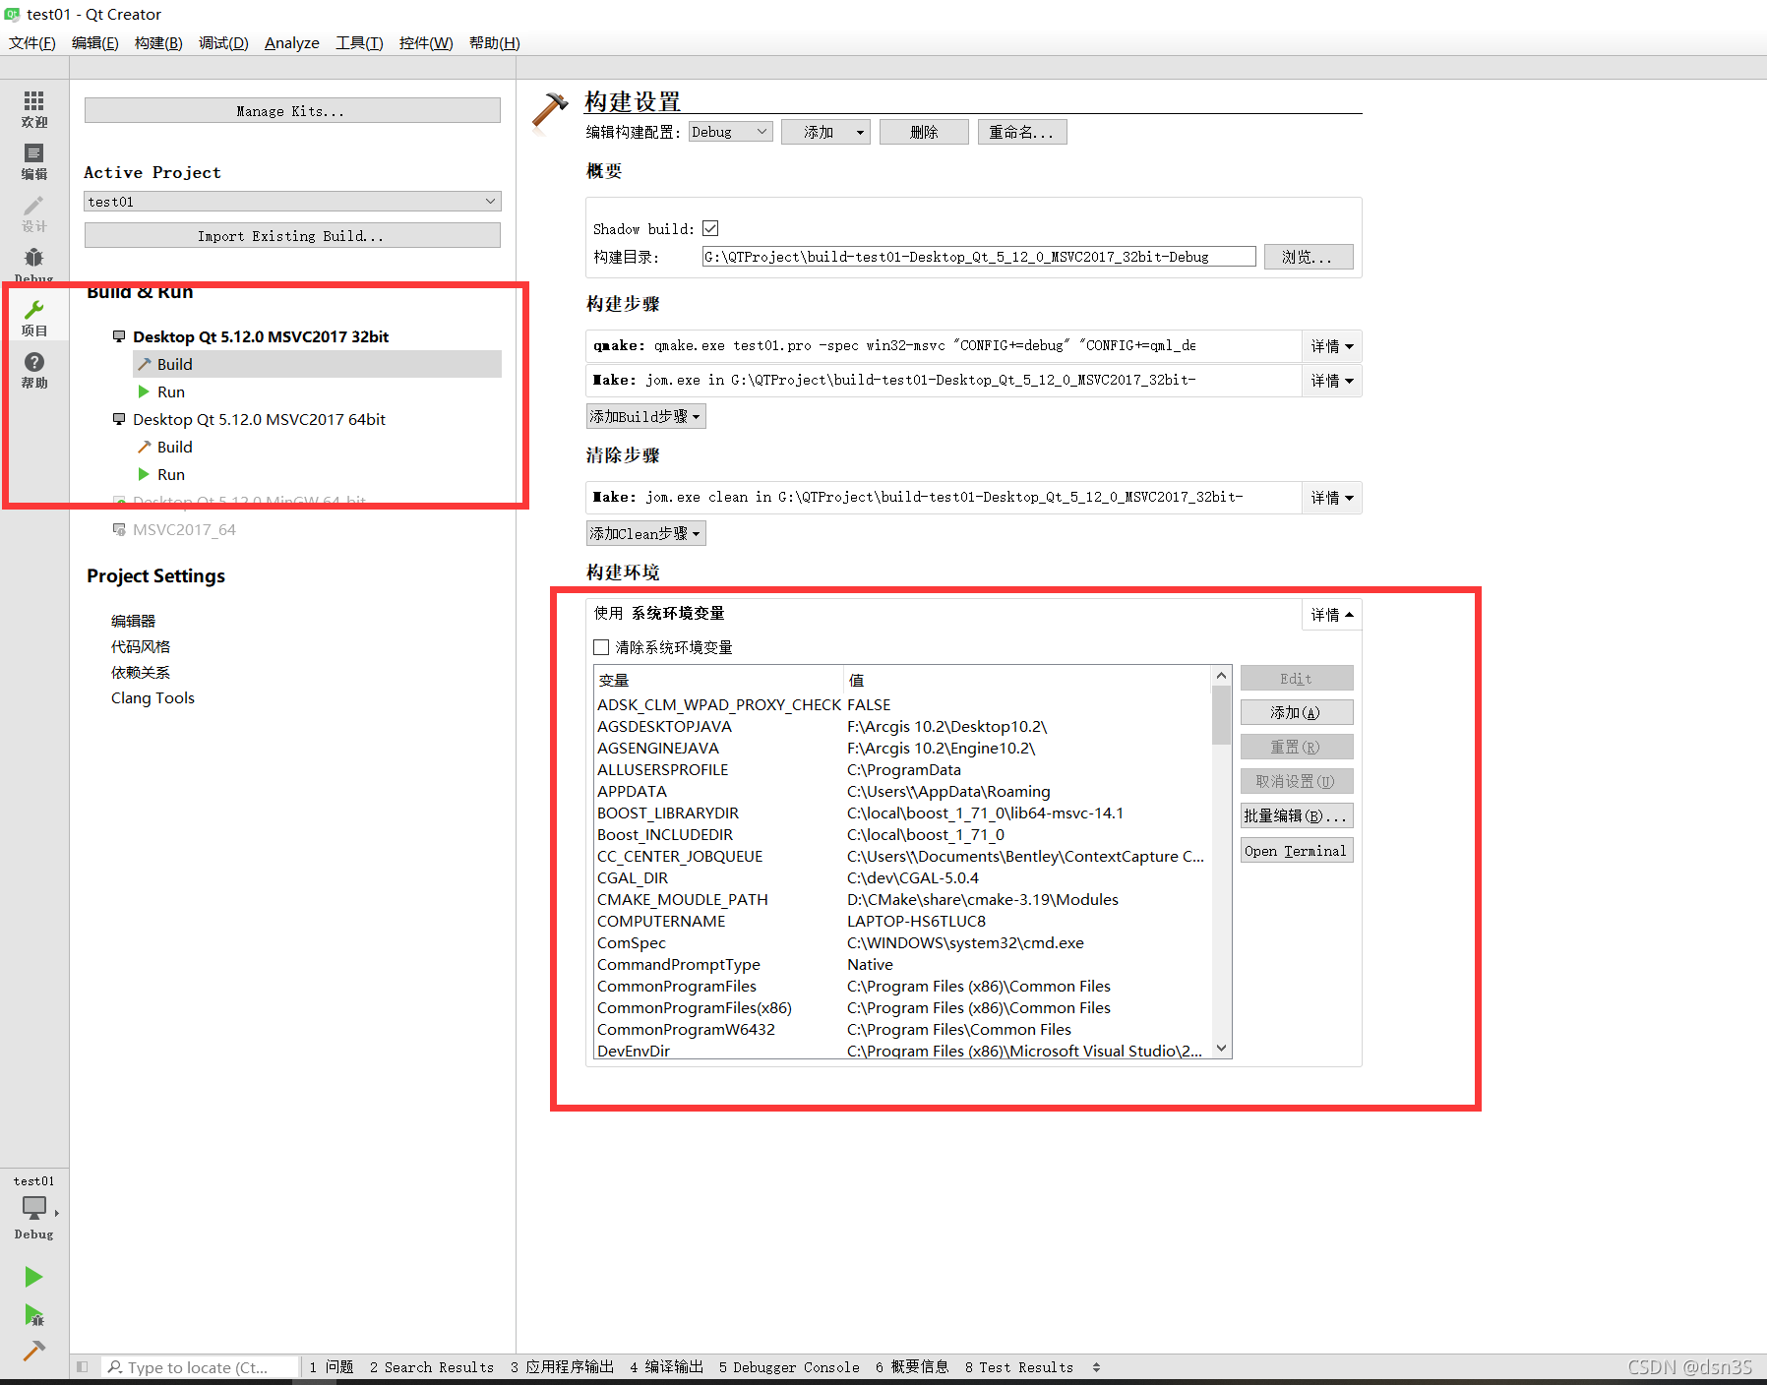This screenshot has height=1385, width=1767.
Task: Switch to Debug mode bug icon
Action: (x=33, y=264)
